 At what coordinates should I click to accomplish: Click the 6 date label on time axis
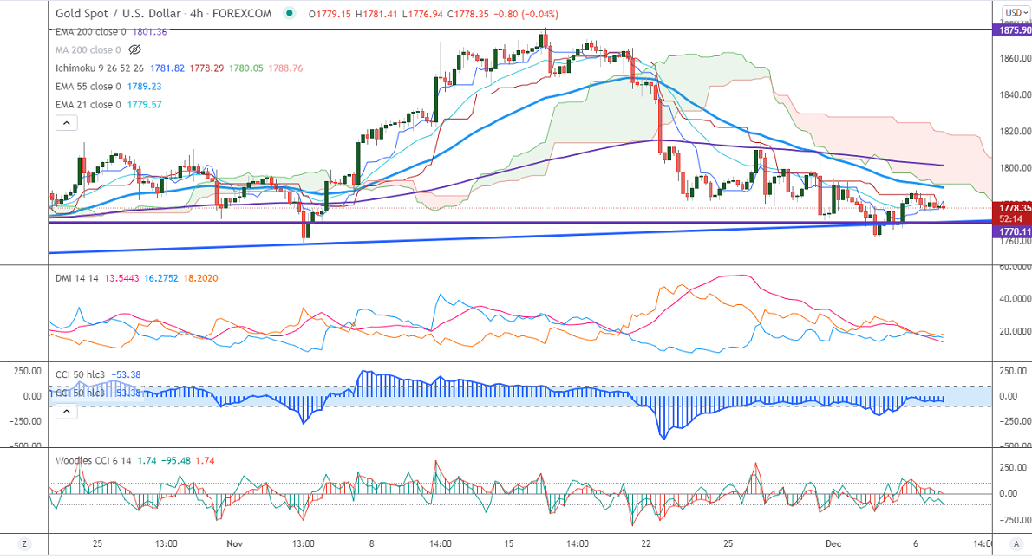(x=916, y=544)
